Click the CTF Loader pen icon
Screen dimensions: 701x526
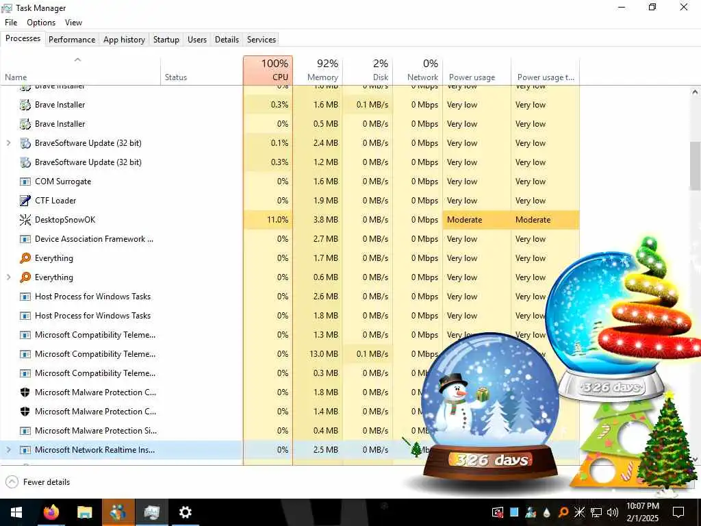pos(25,201)
